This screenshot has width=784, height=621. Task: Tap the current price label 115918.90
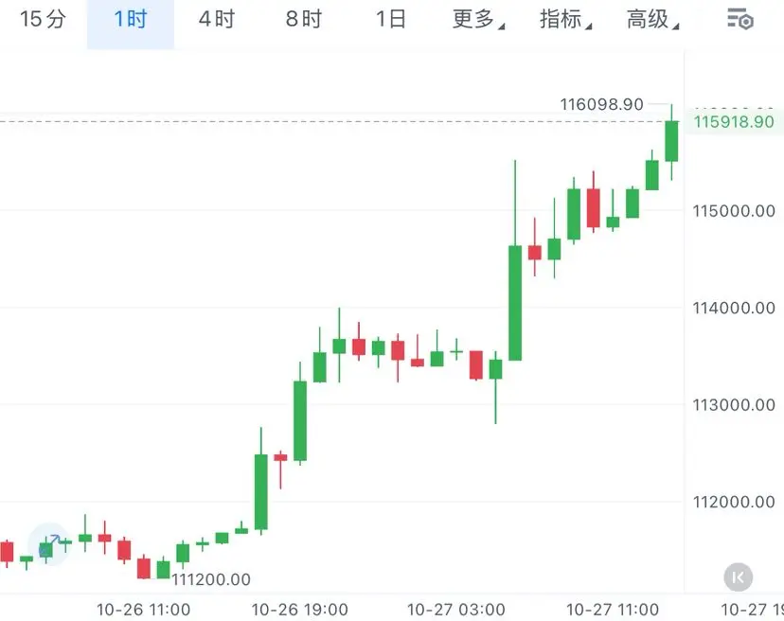[x=734, y=121]
